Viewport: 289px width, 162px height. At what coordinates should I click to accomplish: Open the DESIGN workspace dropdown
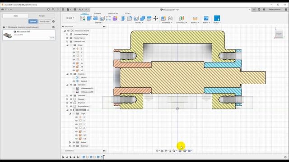tap(70, 18)
